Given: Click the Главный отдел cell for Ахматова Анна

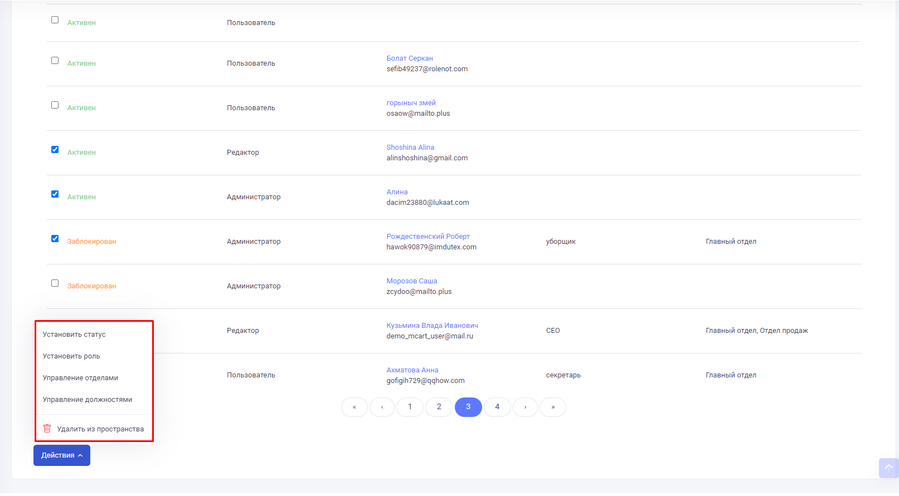Looking at the screenshot, I should point(731,375).
